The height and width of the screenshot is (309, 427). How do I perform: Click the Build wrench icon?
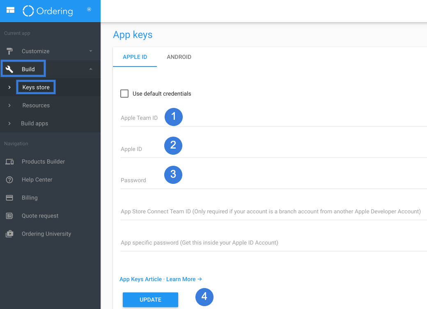pos(9,69)
